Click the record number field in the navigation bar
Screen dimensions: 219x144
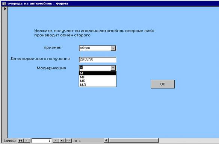pyautogui.click(x=41, y=141)
